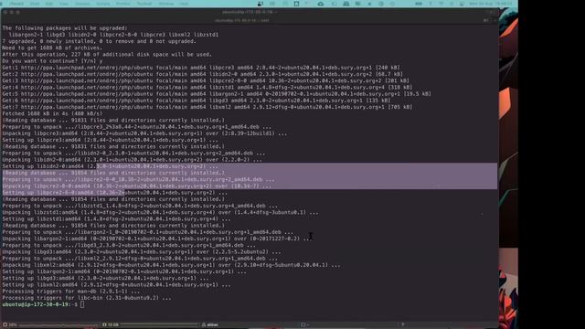Click the Get:4 libzstd1 download line

coord(207,88)
